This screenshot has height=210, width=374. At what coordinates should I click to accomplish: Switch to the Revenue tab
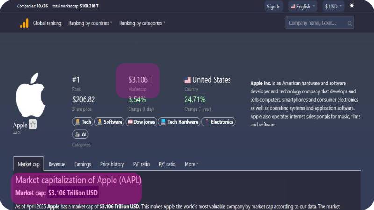(x=57, y=164)
